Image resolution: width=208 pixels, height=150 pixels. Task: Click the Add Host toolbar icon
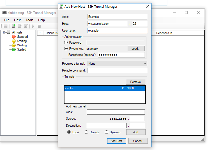click(13, 26)
